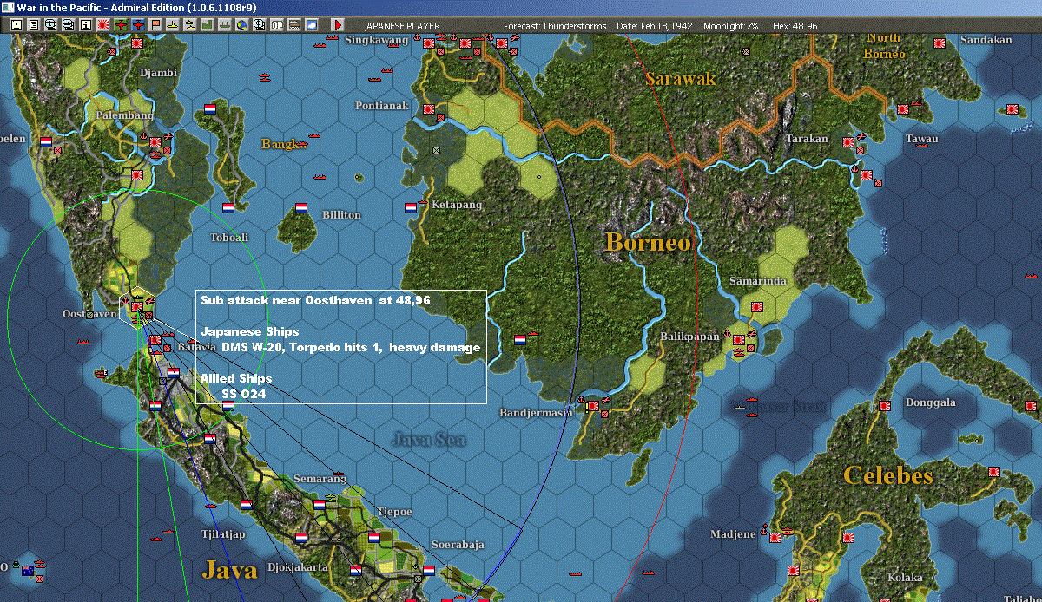Click 'Moonlight: 7%' status text

(729, 26)
